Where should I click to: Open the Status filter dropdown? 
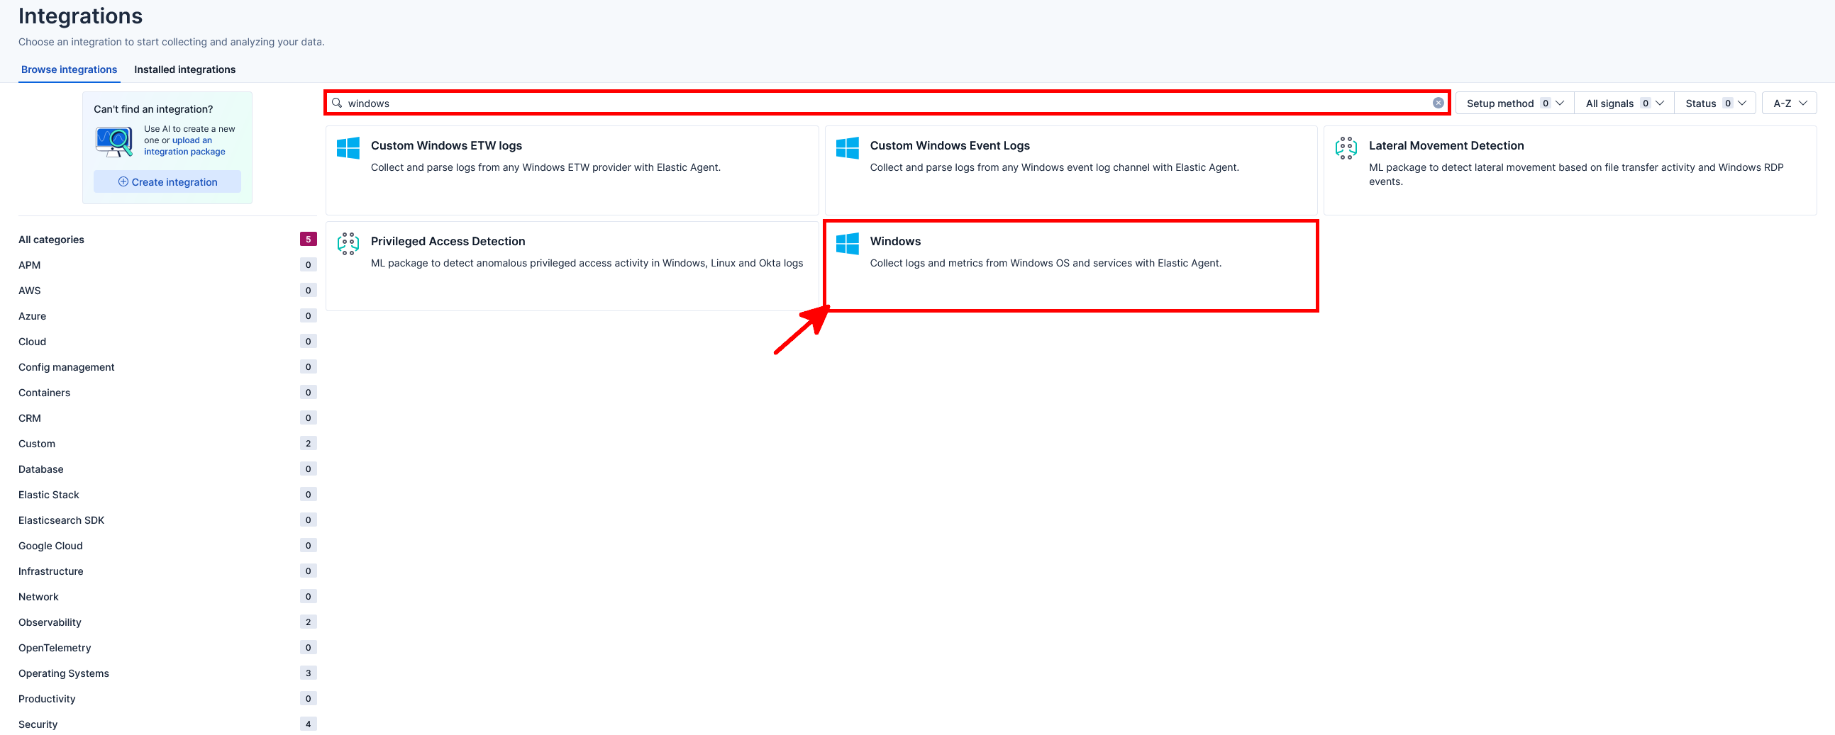[1715, 103]
